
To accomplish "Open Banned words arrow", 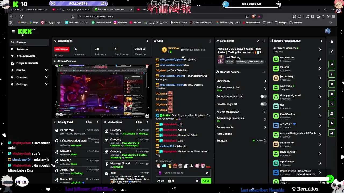I will [x=265, y=127].
